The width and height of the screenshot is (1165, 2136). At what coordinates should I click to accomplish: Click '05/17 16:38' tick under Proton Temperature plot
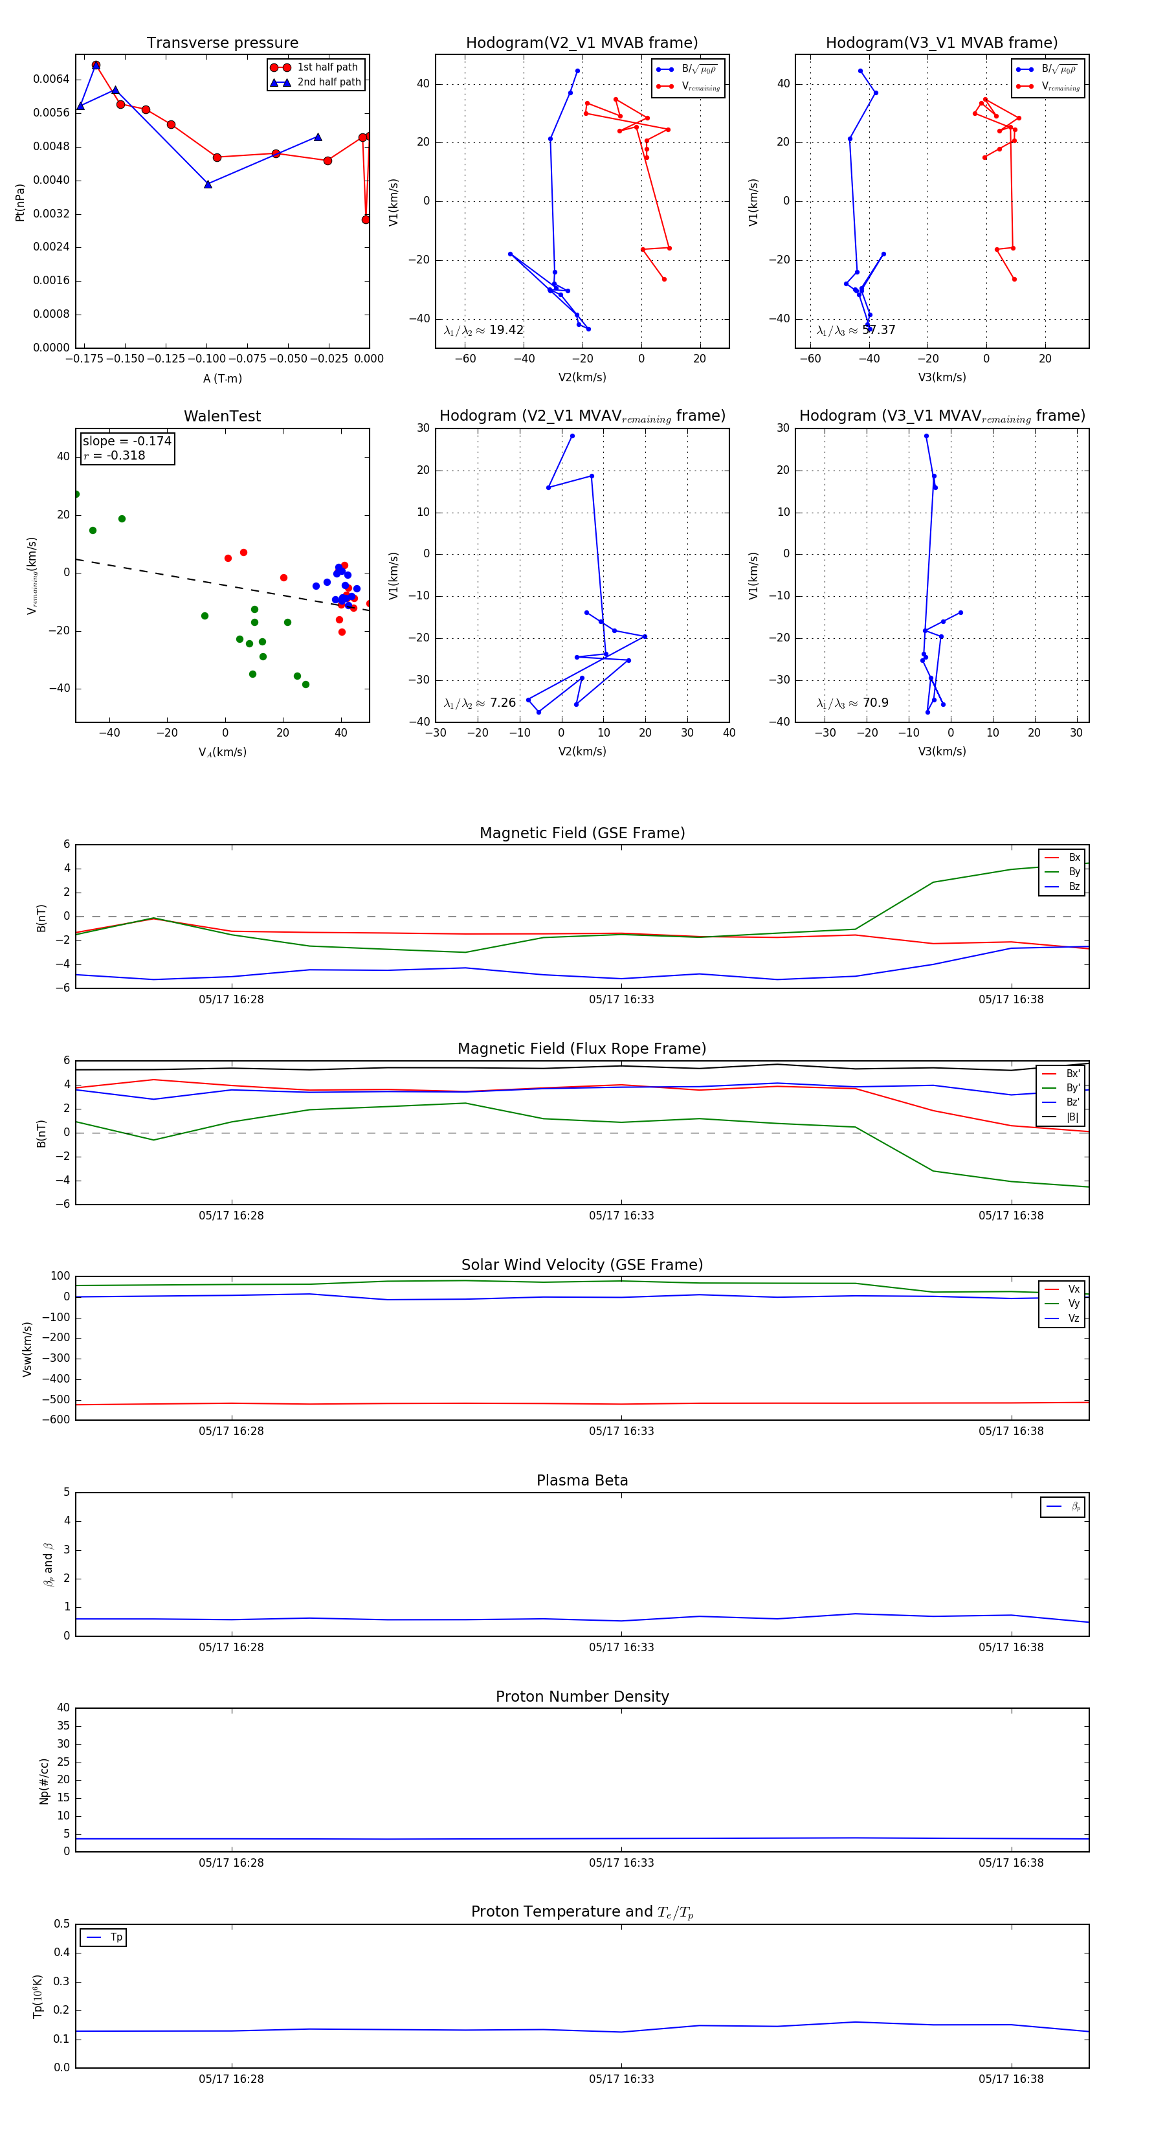click(x=1011, y=2080)
